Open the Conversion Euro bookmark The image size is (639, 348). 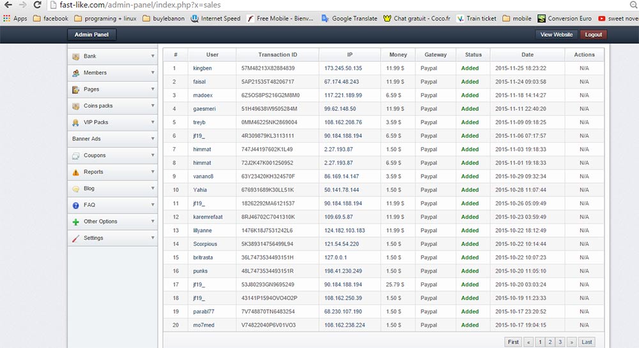coord(564,18)
